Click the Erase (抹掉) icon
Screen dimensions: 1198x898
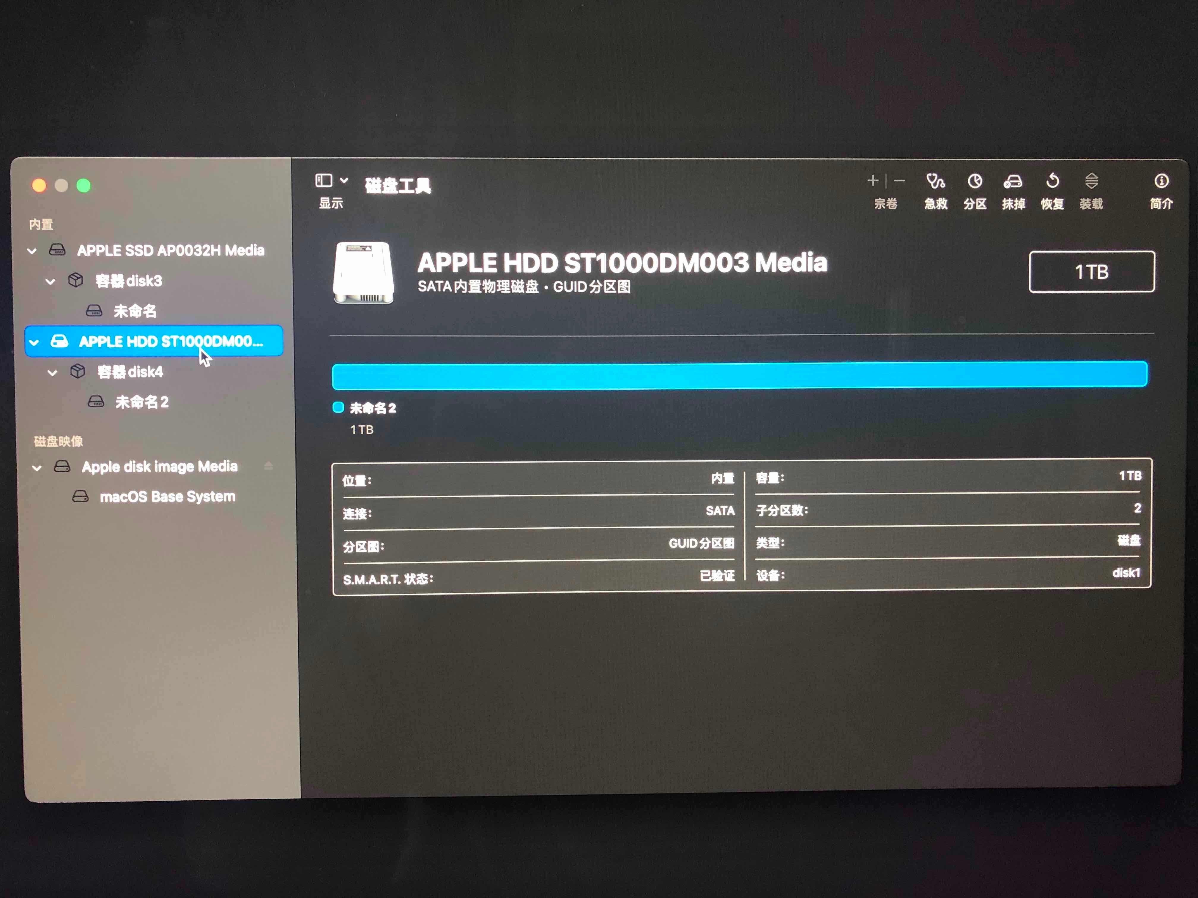[x=1013, y=182]
